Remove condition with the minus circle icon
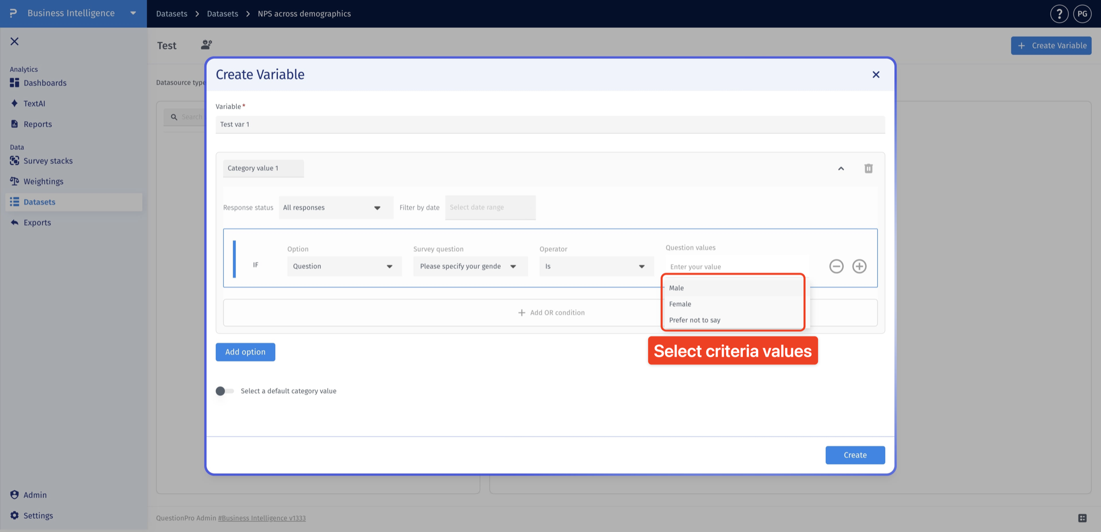 pos(836,266)
